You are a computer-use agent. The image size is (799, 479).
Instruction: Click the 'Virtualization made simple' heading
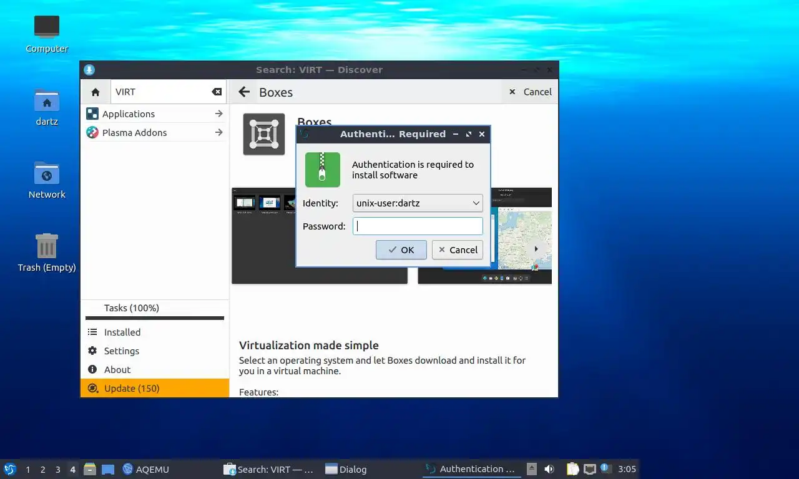[309, 346]
